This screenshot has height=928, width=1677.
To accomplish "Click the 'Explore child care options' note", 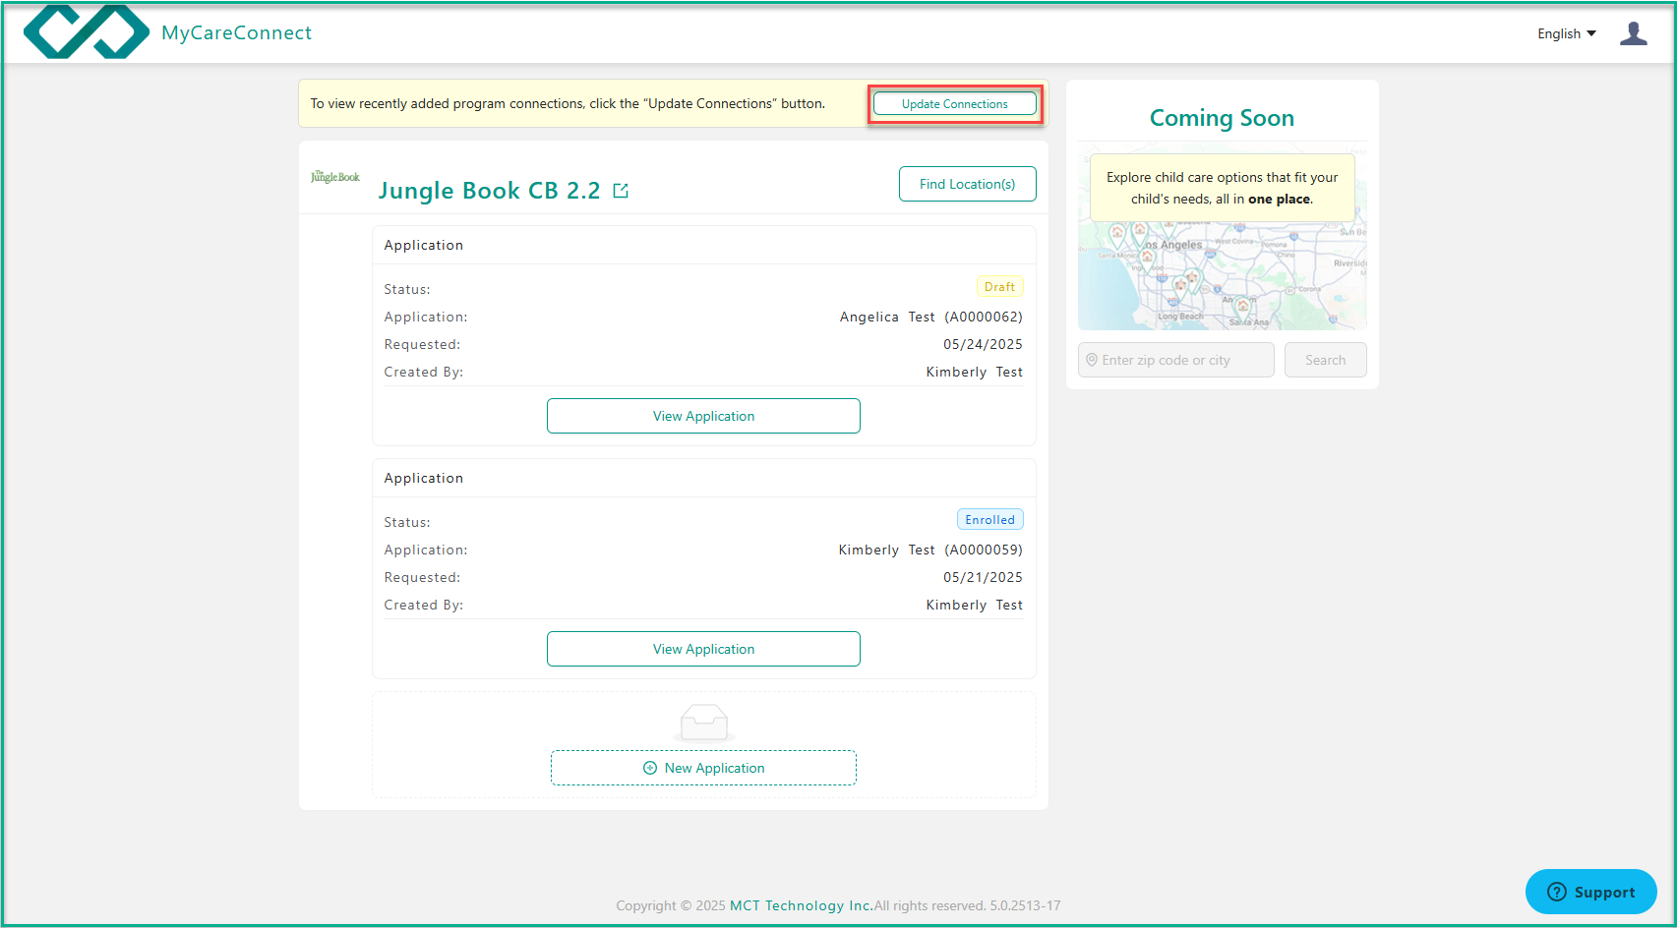I will click(1222, 188).
